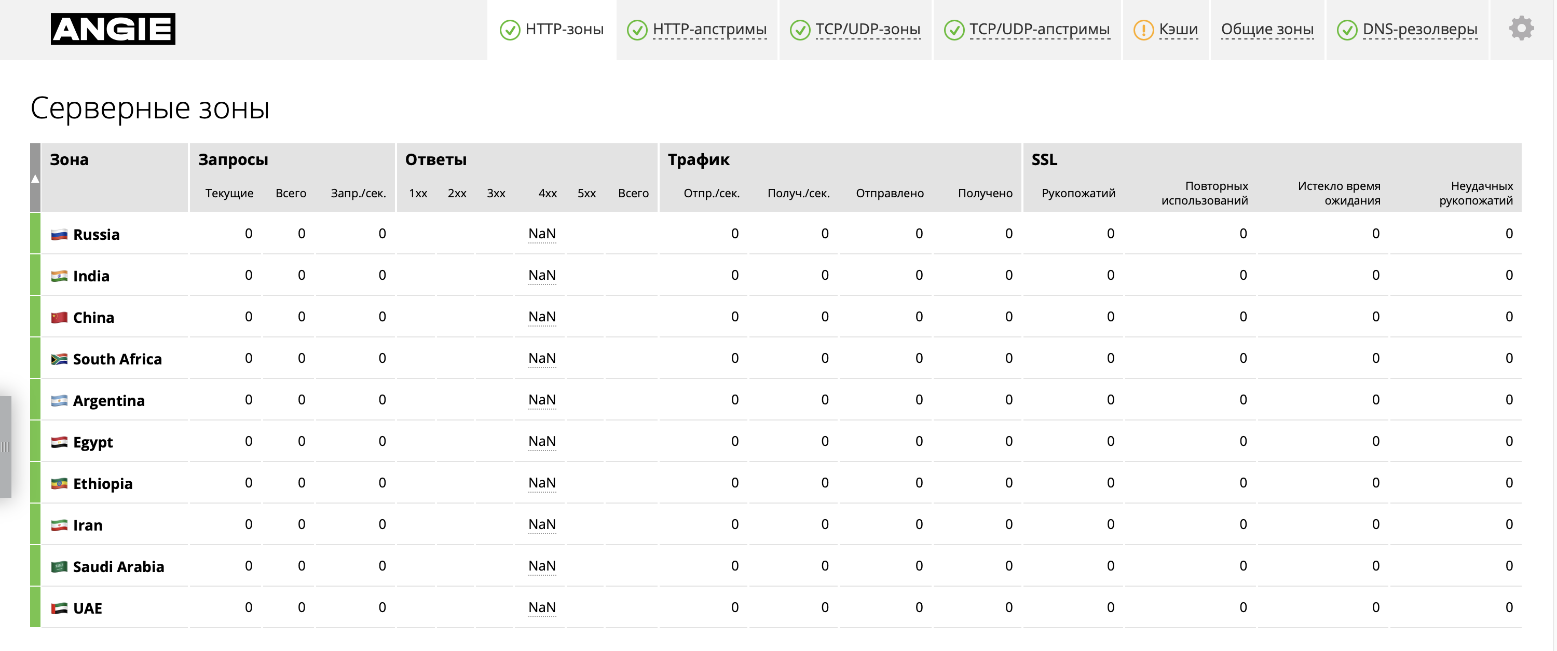The height and width of the screenshot is (651, 1557).
Task: Click the China flag icon
Action: (x=59, y=317)
